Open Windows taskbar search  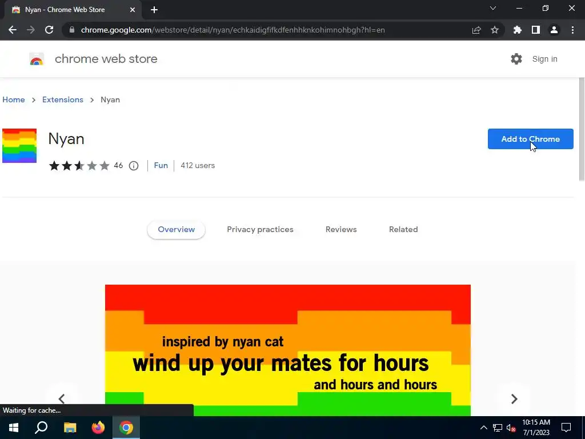[x=41, y=428]
